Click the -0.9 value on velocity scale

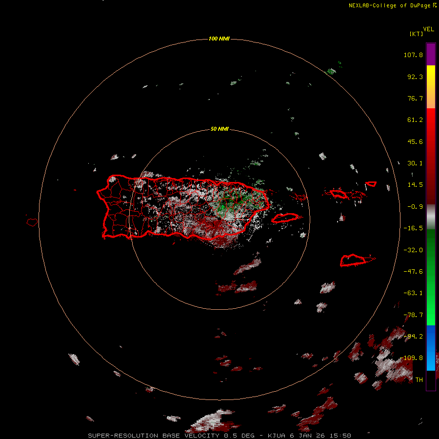click(x=415, y=207)
